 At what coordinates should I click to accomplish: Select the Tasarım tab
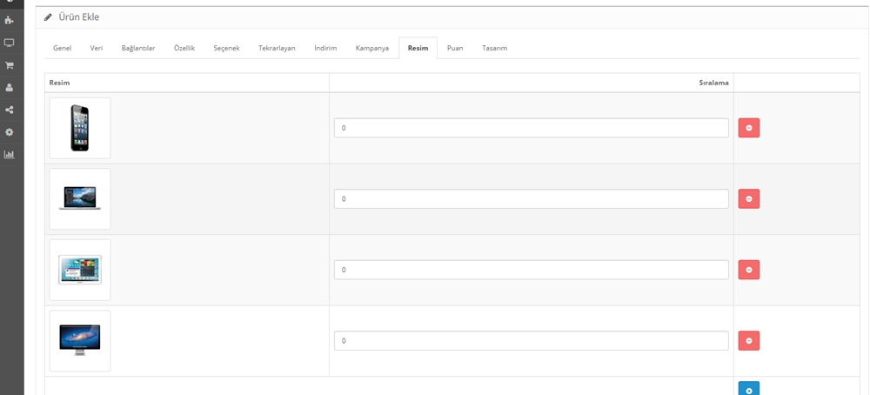[x=494, y=48]
